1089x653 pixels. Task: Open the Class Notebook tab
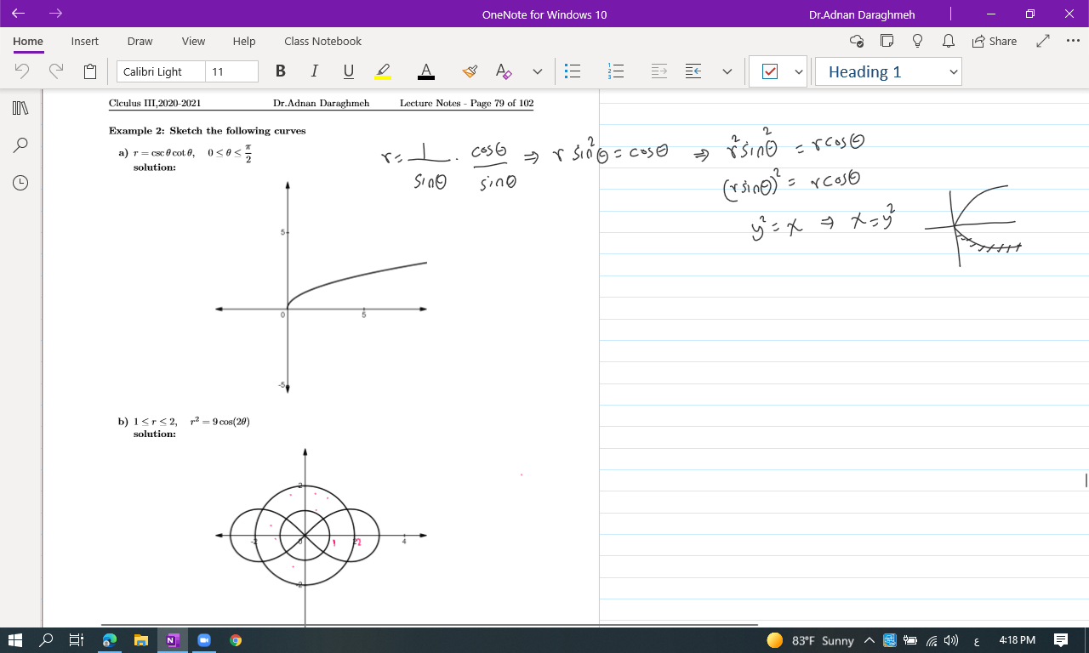[x=322, y=41]
